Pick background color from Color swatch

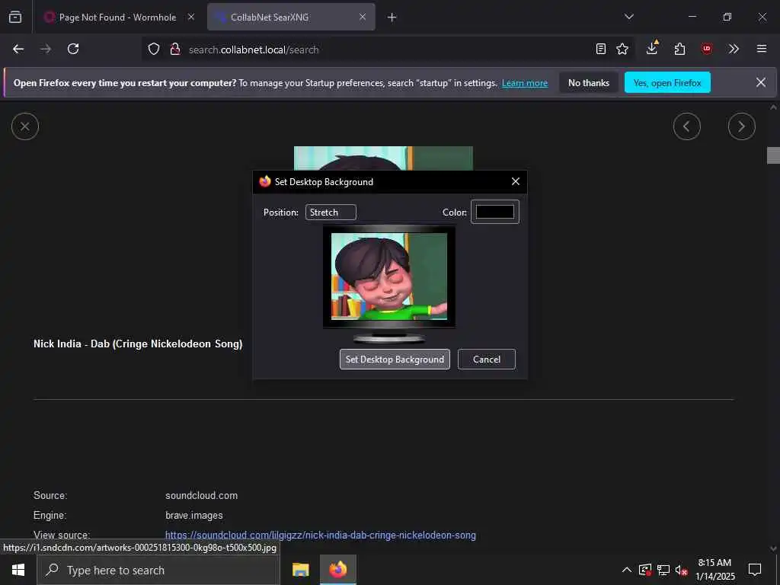coord(495,212)
